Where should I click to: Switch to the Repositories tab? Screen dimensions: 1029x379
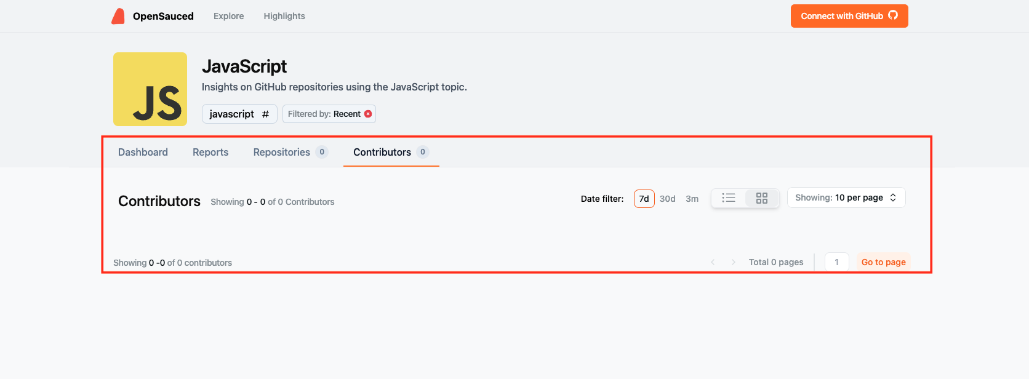[x=281, y=151]
